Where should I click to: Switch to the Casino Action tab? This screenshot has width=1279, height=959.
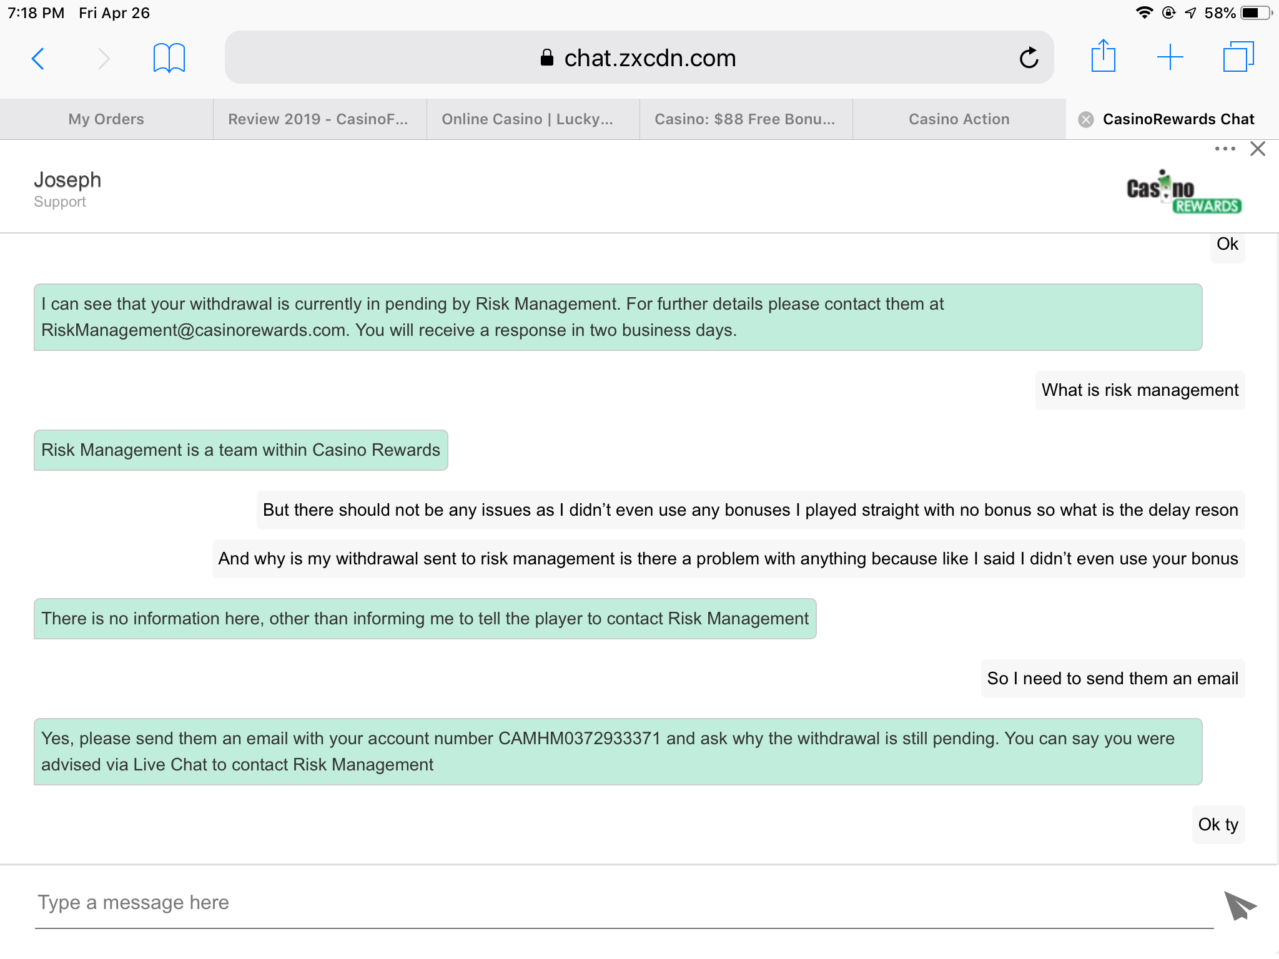tap(959, 119)
